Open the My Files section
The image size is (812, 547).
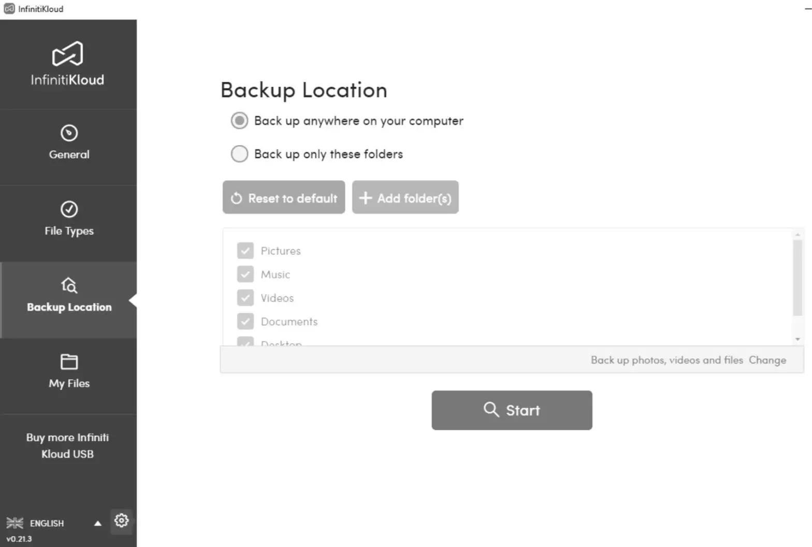pos(68,376)
